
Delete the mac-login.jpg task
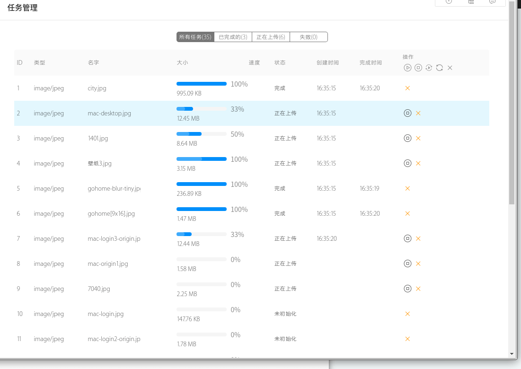(x=407, y=314)
